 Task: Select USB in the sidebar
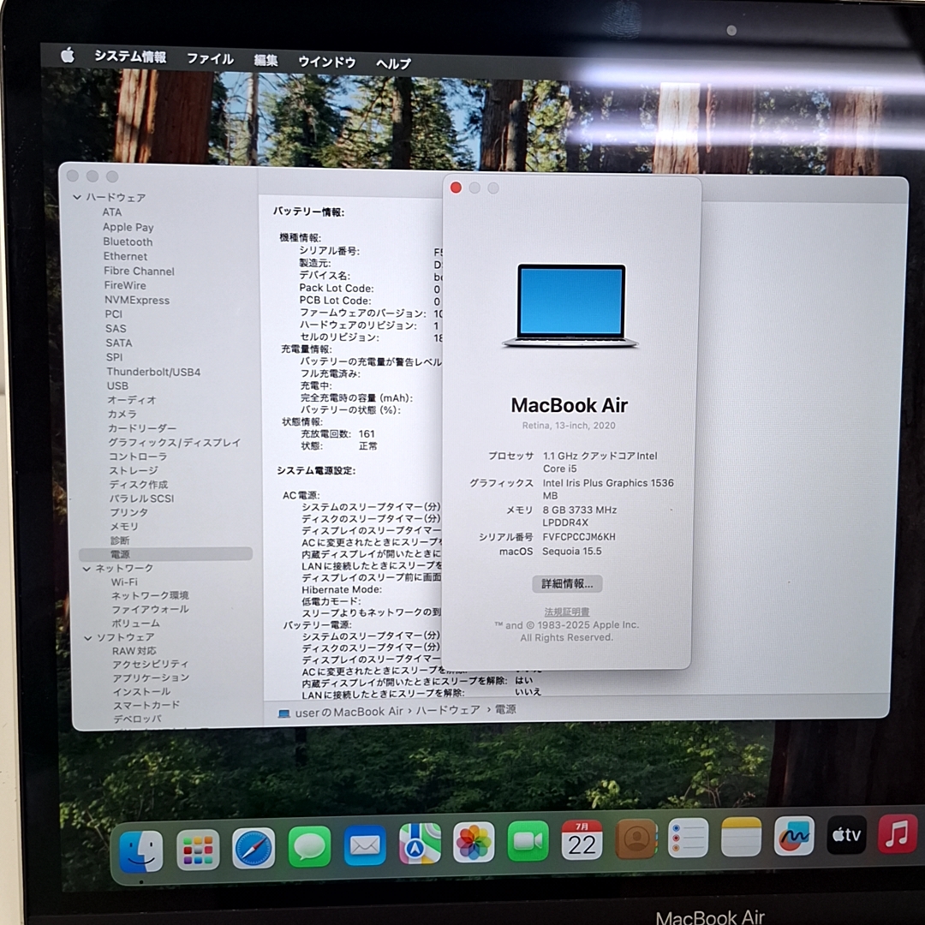tap(117, 385)
